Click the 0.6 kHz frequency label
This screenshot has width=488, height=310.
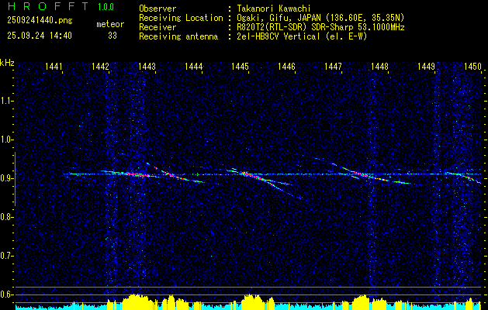tap(6, 294)
